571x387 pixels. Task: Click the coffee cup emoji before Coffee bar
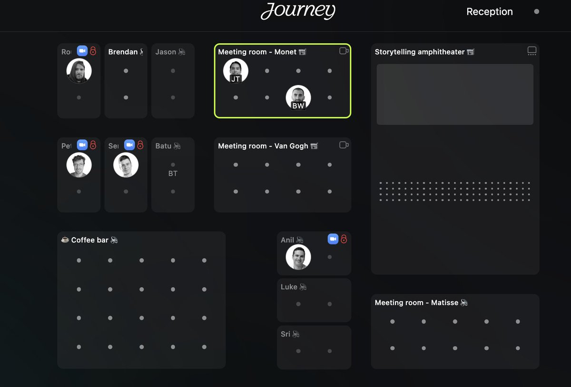pos(65,240)
